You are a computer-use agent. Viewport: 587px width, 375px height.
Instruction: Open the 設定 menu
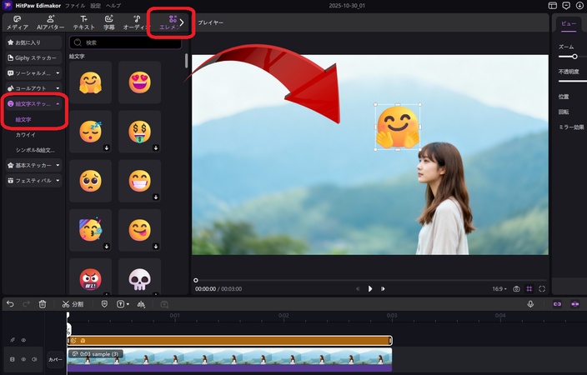coord(95,6)
